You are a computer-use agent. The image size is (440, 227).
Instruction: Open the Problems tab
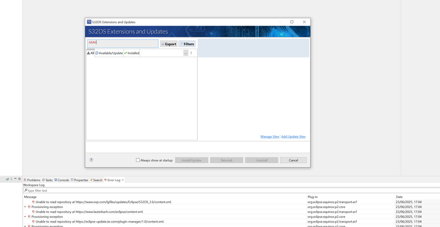[32, 180]
